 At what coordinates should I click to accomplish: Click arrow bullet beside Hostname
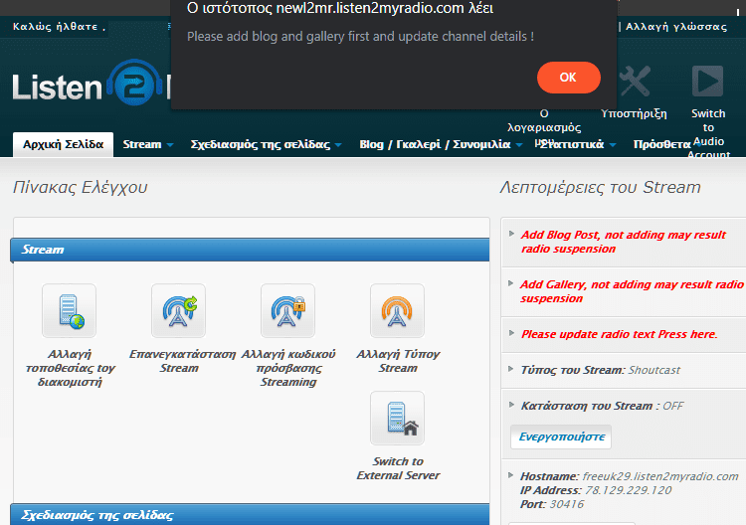[x=511, y=475]
